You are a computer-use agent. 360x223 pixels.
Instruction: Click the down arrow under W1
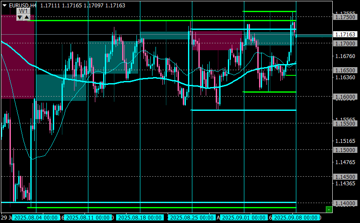tap(20, 17)
